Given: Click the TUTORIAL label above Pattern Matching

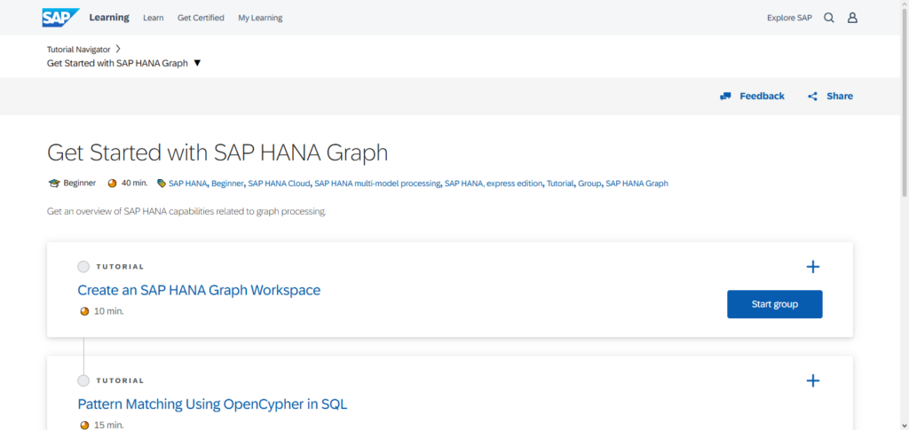Looking at the screenshot, I should tap(120, 381).
